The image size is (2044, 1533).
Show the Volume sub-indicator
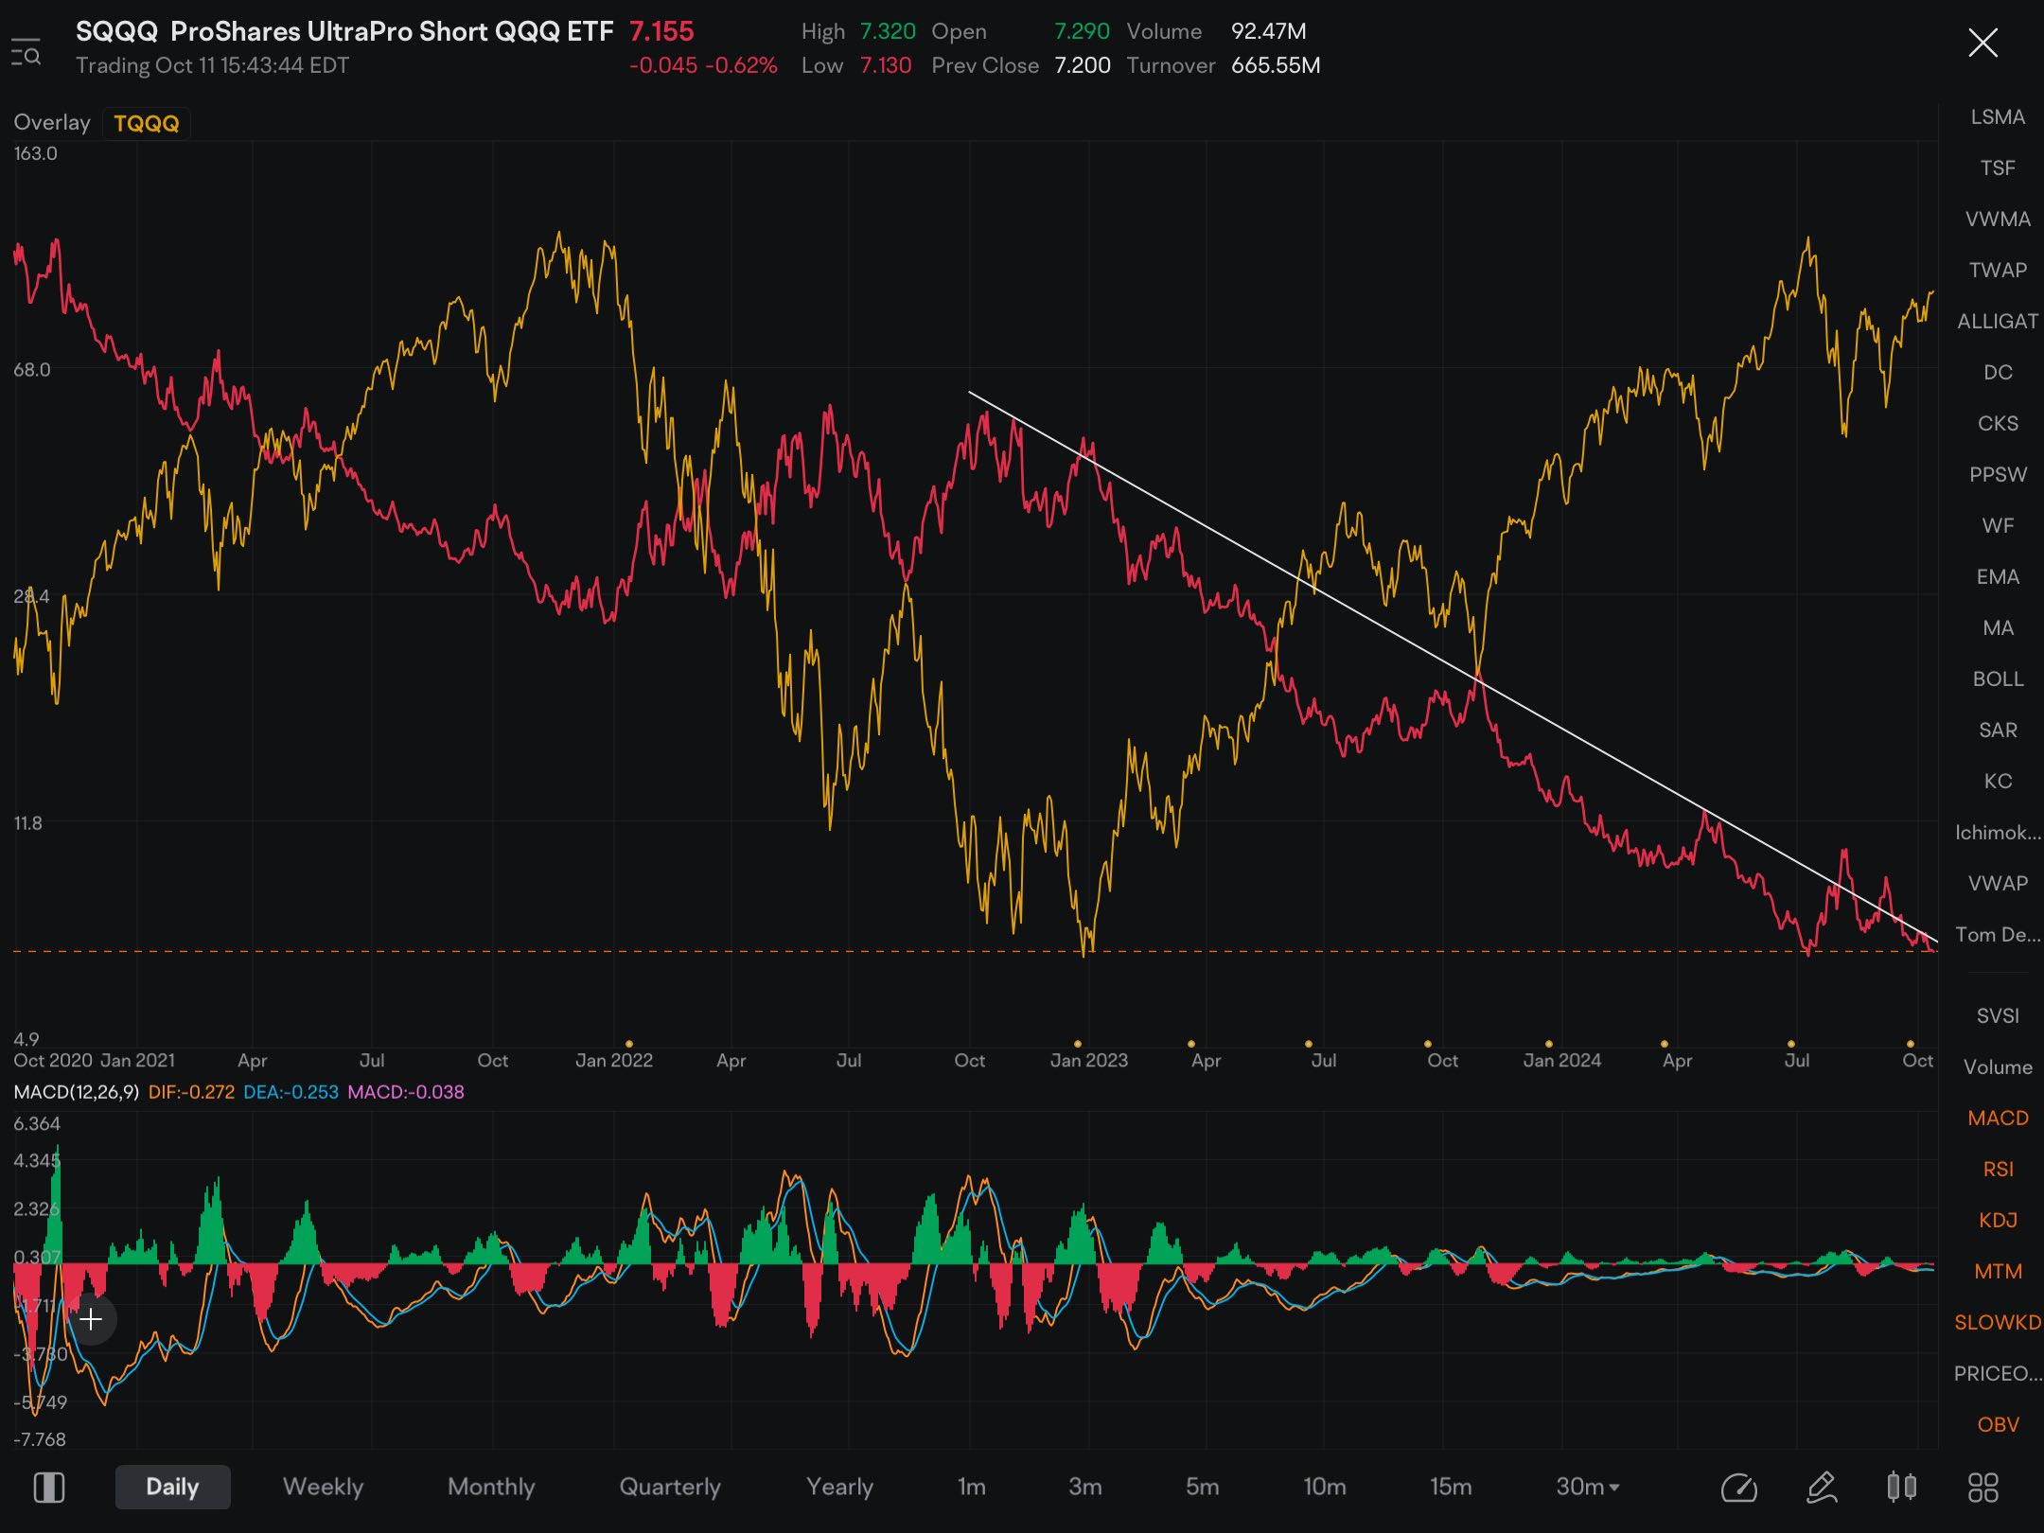point(1998,1067)
